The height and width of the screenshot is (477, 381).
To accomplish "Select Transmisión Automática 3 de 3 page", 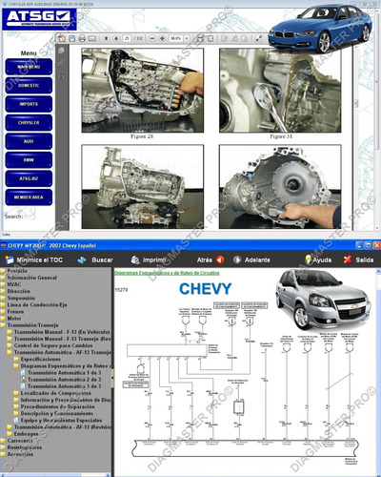I will [61, 386].
